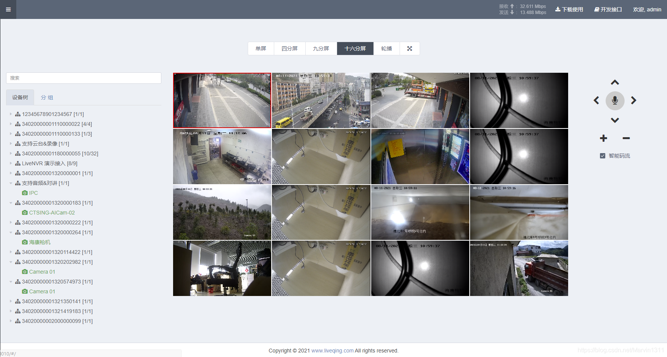Select the 四分屏 layout
The image size is (667, 357).
[289, 49]
